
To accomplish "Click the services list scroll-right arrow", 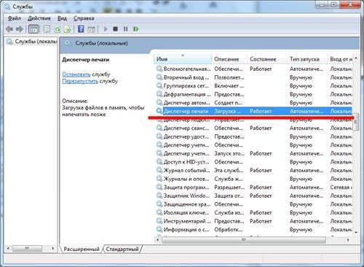I will pos(348,240).
